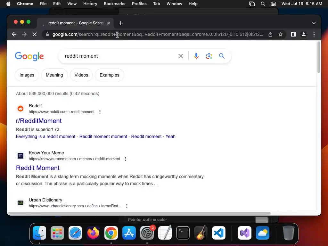328x246 pixels.
Task: Open the Window menu
Action: point(174,4)
